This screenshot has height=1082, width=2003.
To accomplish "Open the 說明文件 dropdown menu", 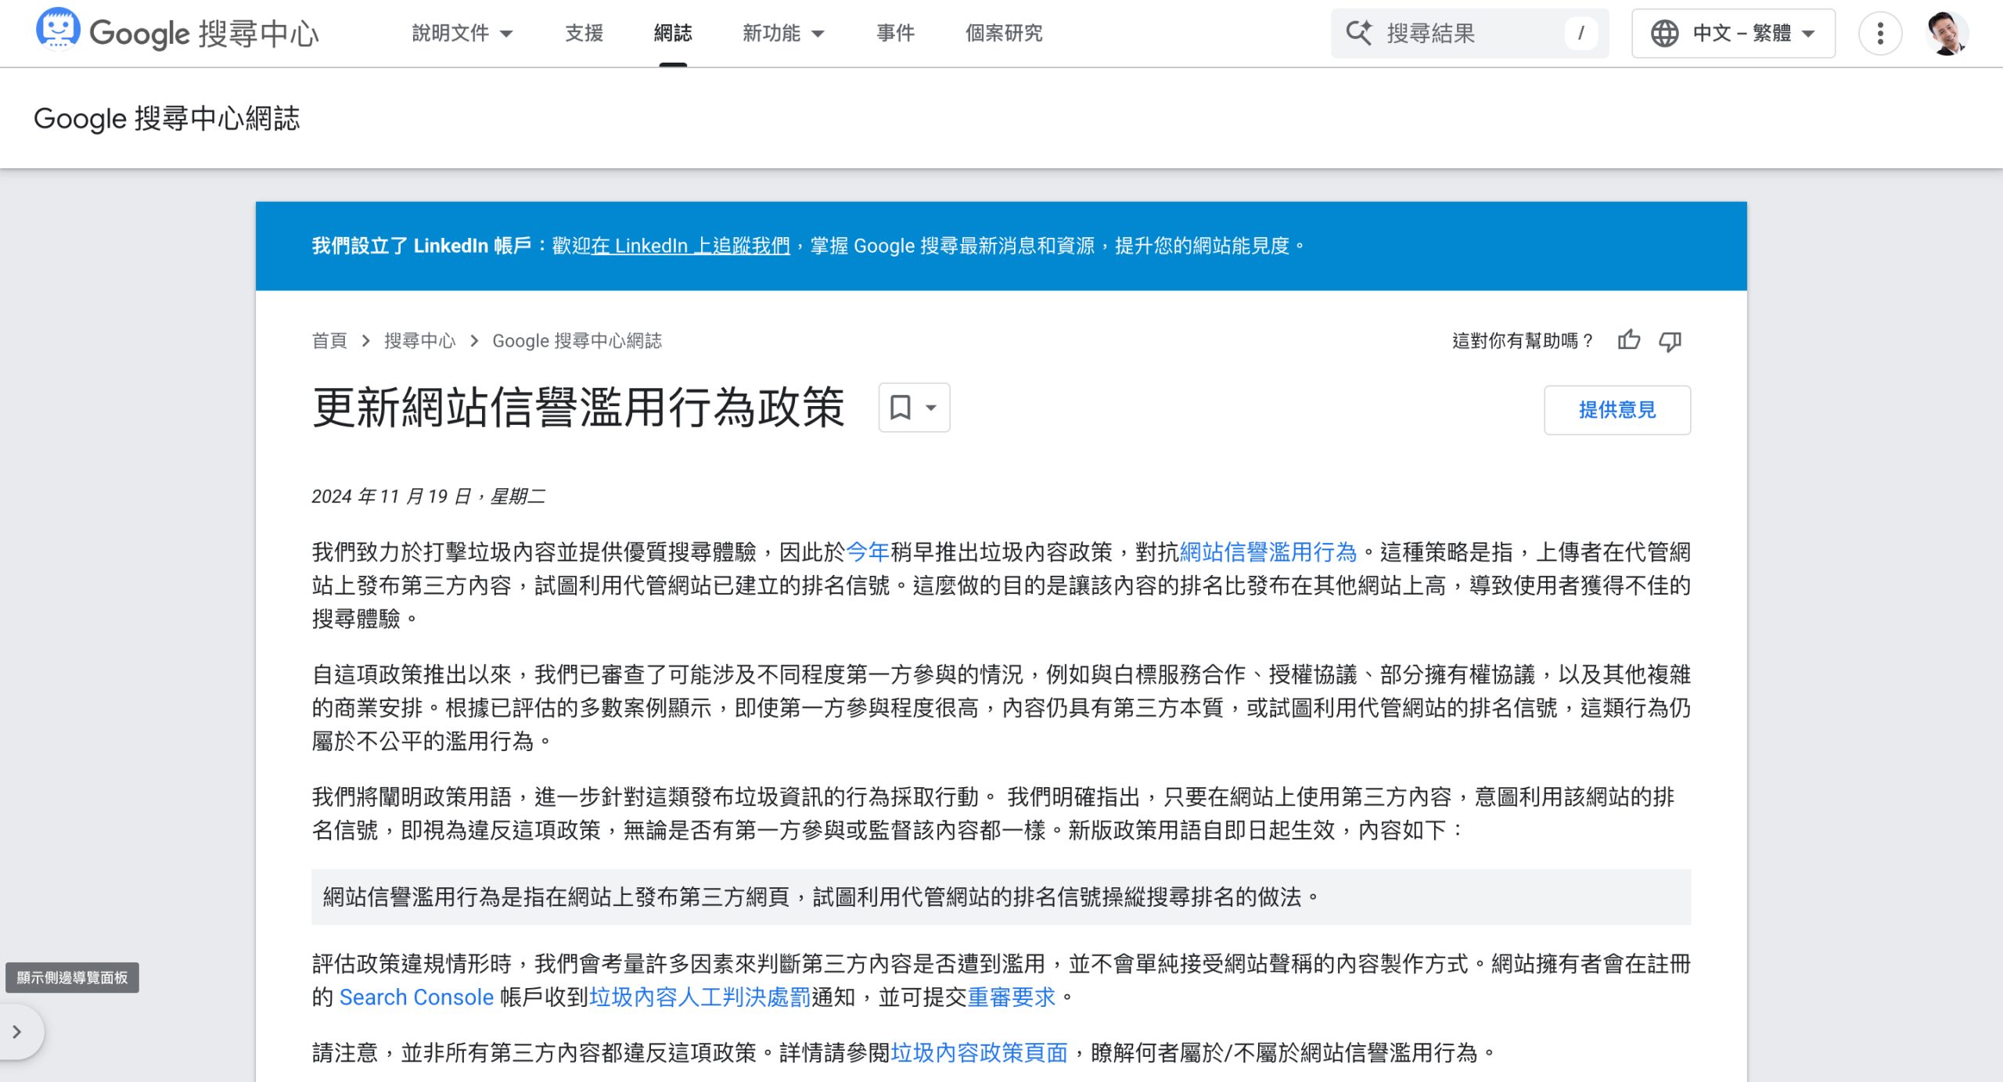I will [462, 33].
